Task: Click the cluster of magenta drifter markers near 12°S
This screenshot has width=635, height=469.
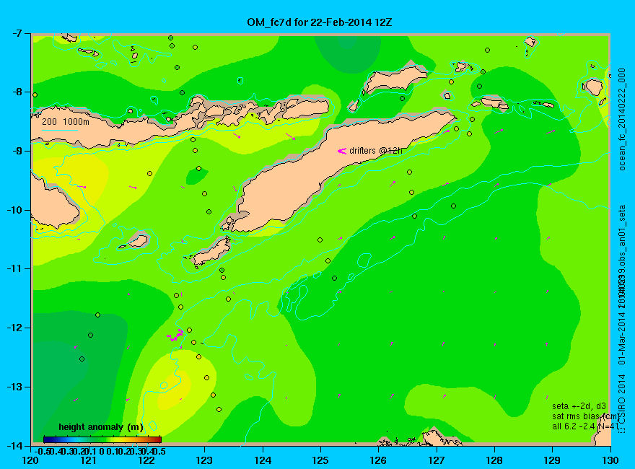Action: tap(175, 336)
